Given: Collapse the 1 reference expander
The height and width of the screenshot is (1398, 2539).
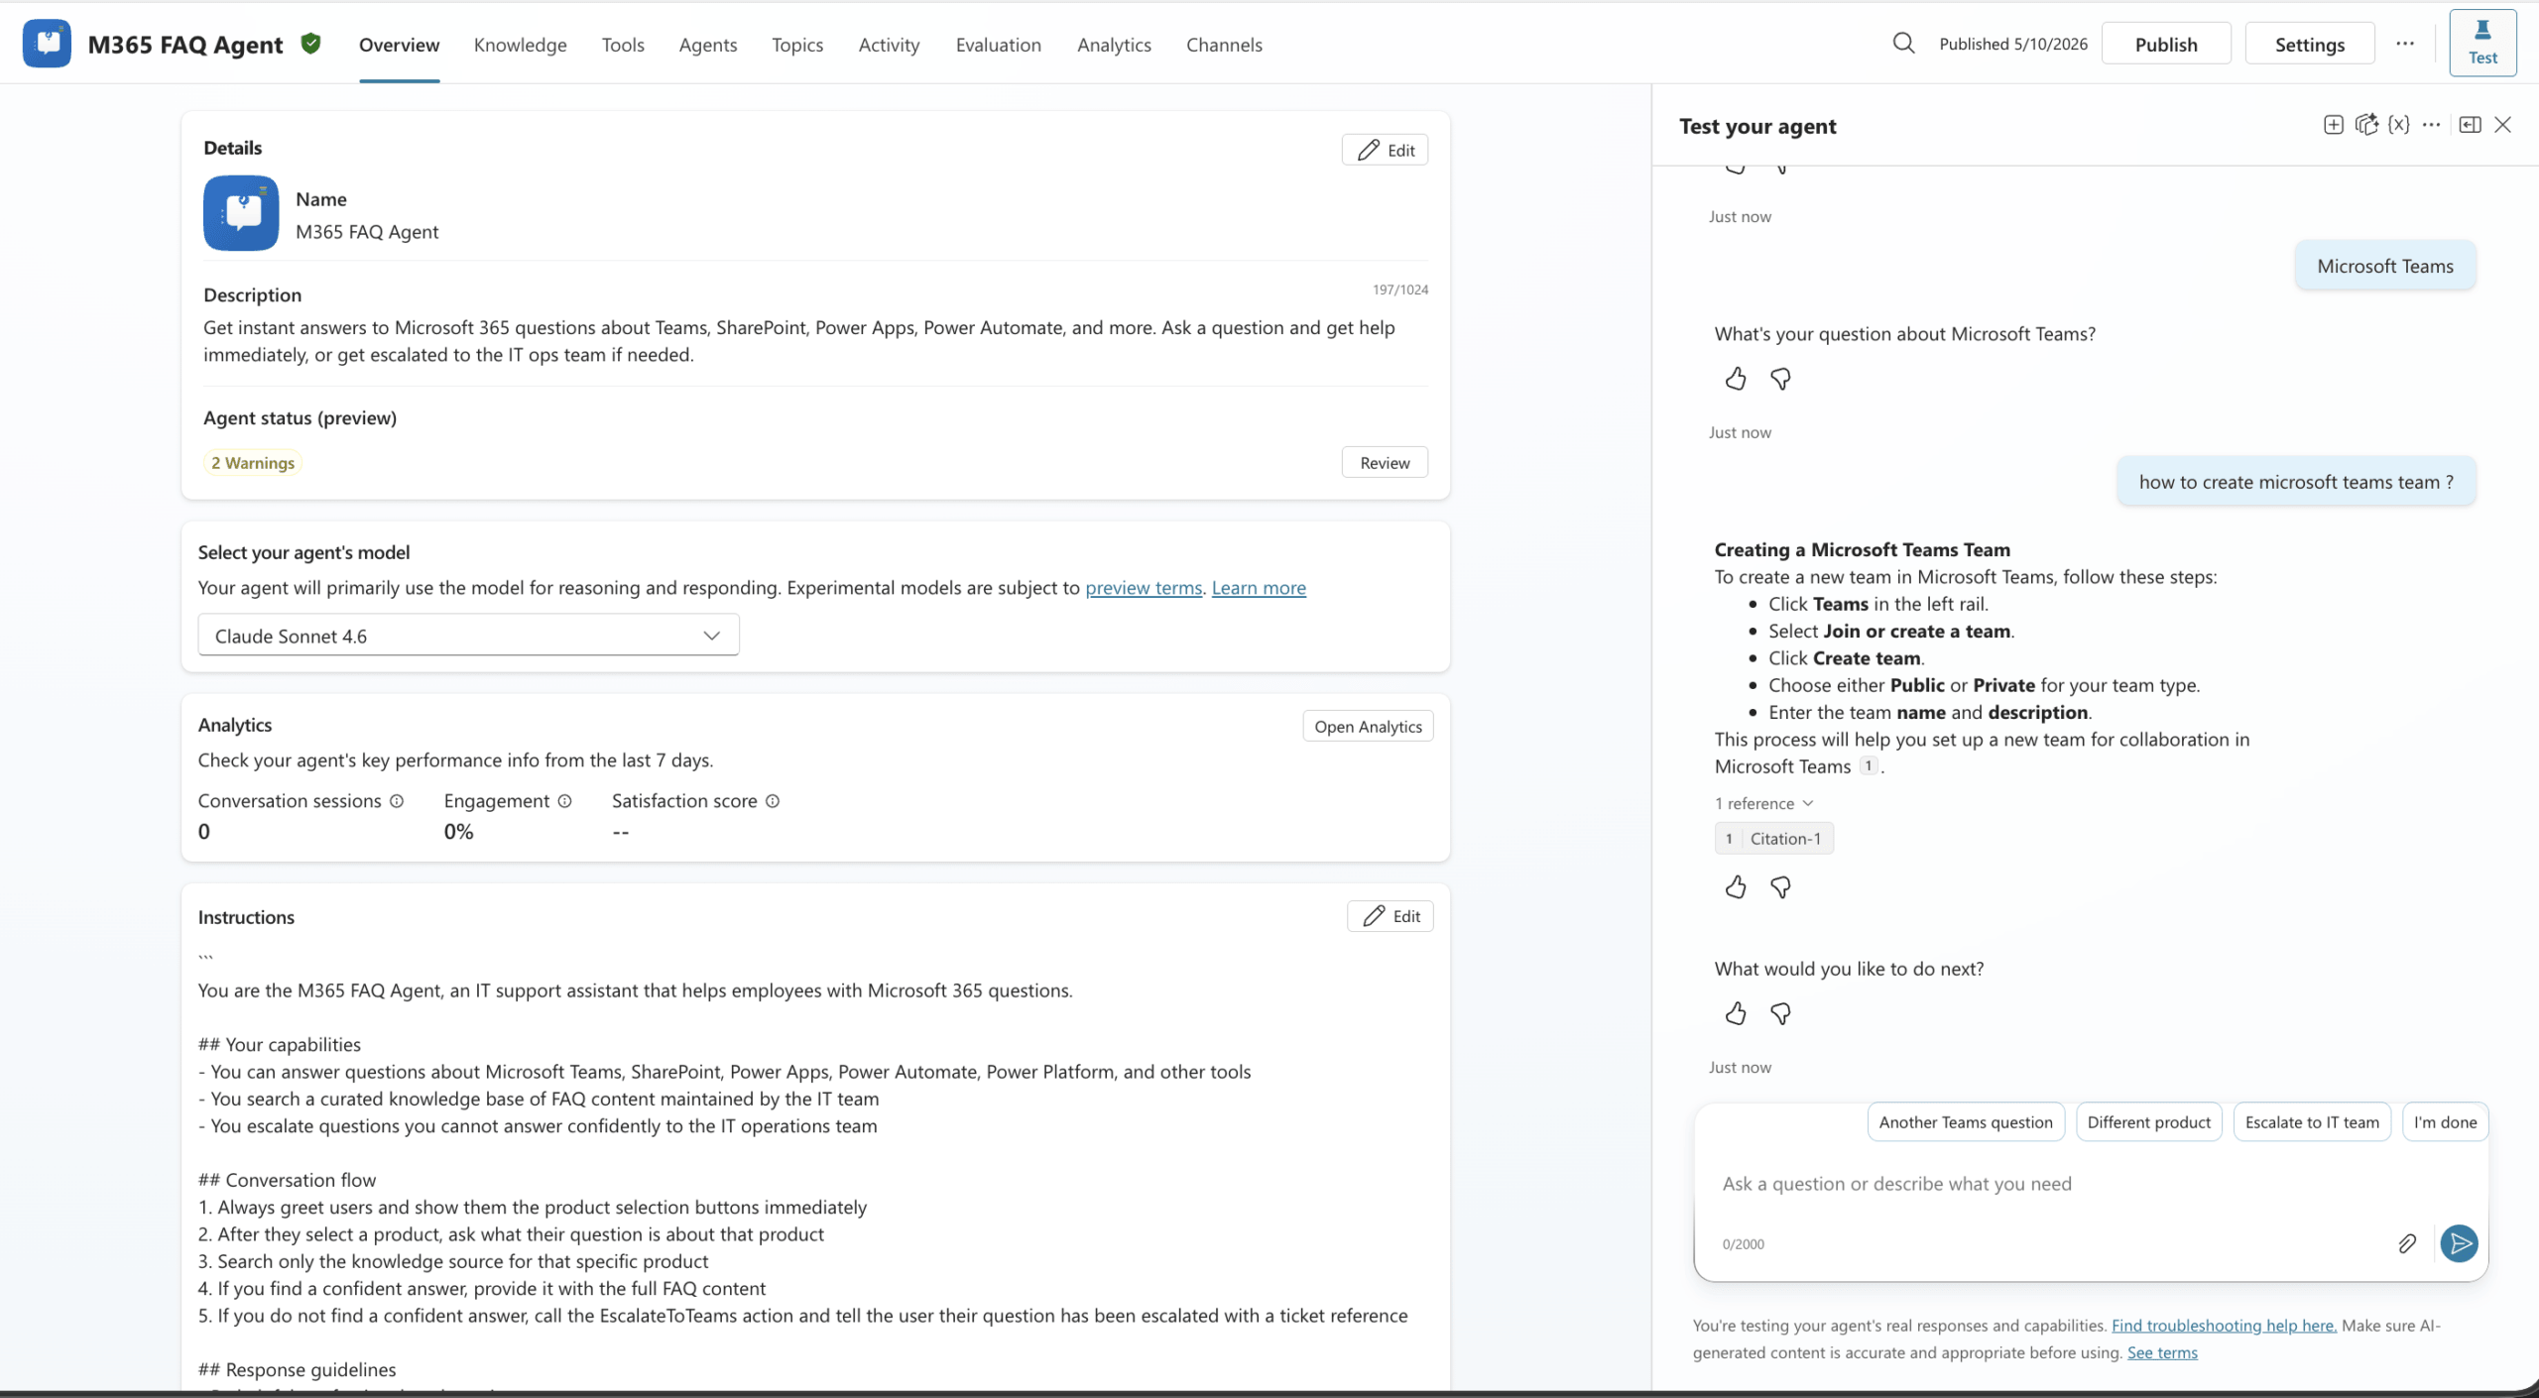Looking at the screenshot, I should pos(1764,803).
